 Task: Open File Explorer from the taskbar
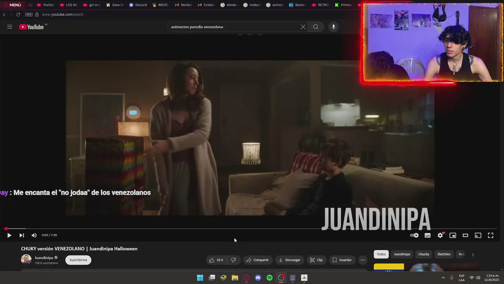pyautogui.click(x=235, y=278)
